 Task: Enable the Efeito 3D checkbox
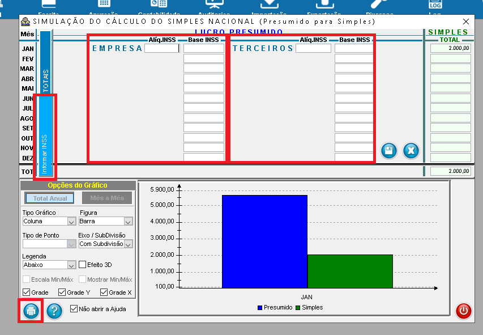coord(82,265)
